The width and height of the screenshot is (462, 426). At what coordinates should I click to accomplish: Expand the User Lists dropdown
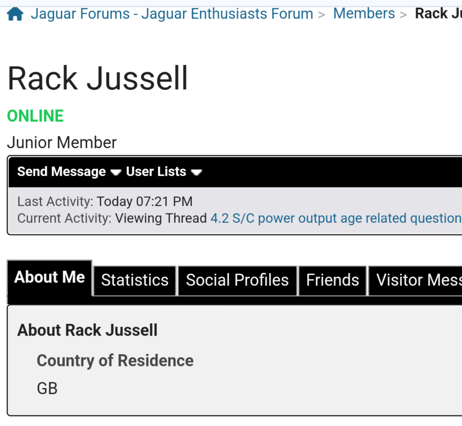(156, 172)
